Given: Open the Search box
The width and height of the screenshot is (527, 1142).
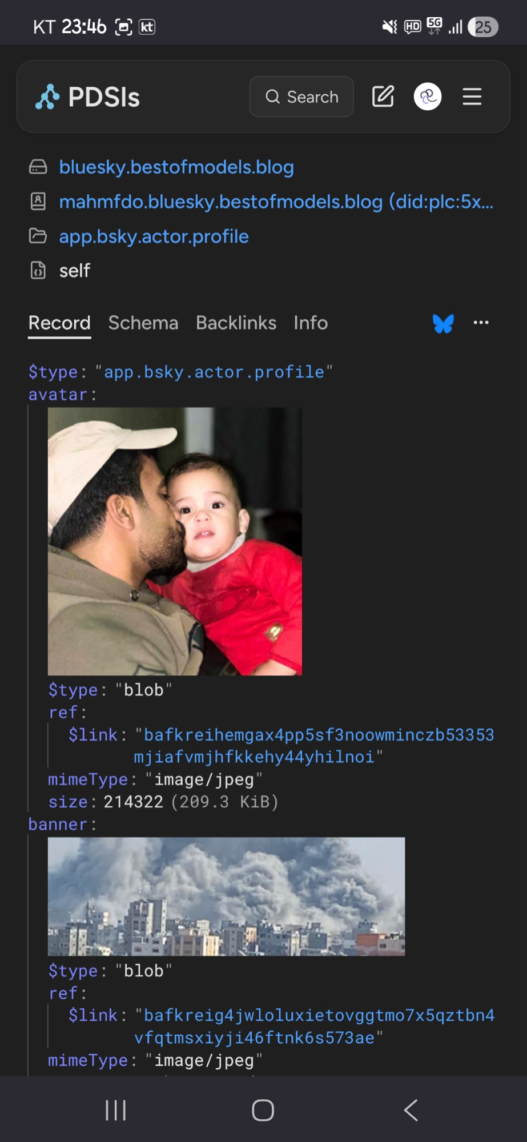Looking at the screenshot, I should [301, 96].
